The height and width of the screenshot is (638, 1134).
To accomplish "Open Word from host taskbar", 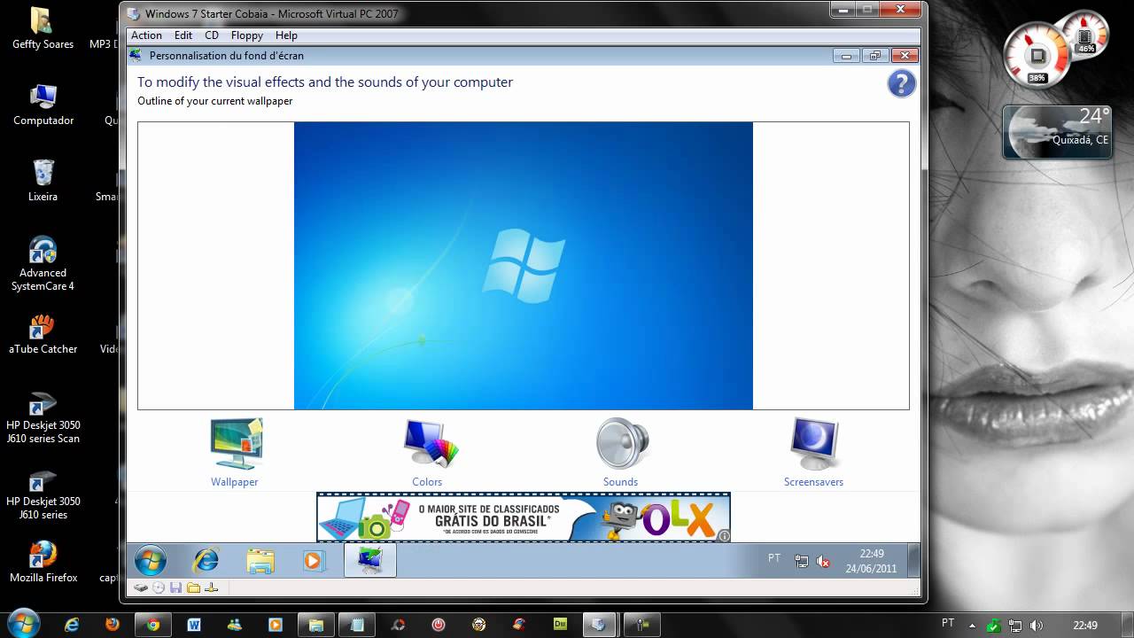I will pos(194,624).
